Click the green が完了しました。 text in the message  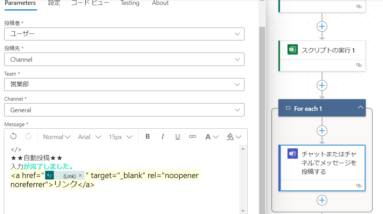pyautogui.click(x=48, y=167)
